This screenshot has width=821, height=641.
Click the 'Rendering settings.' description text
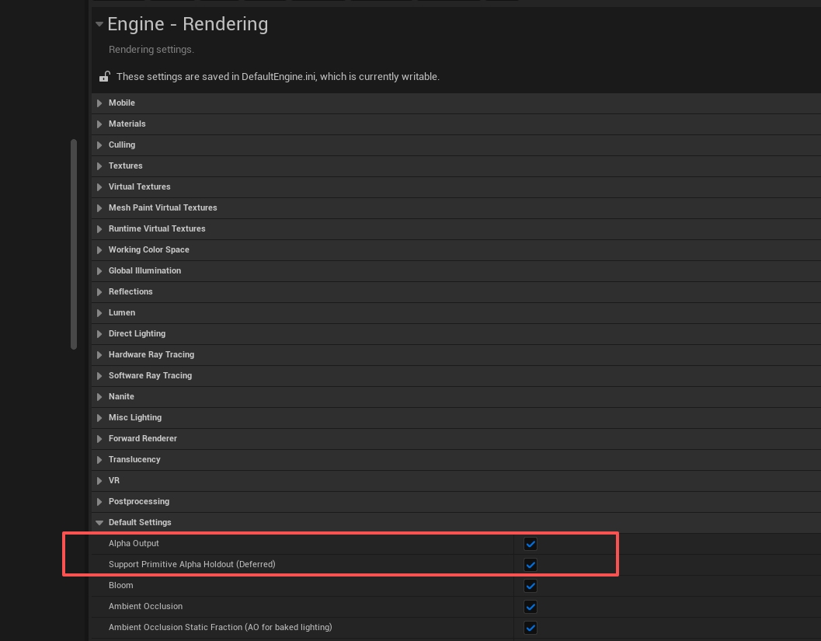click(x=151, y=49)
